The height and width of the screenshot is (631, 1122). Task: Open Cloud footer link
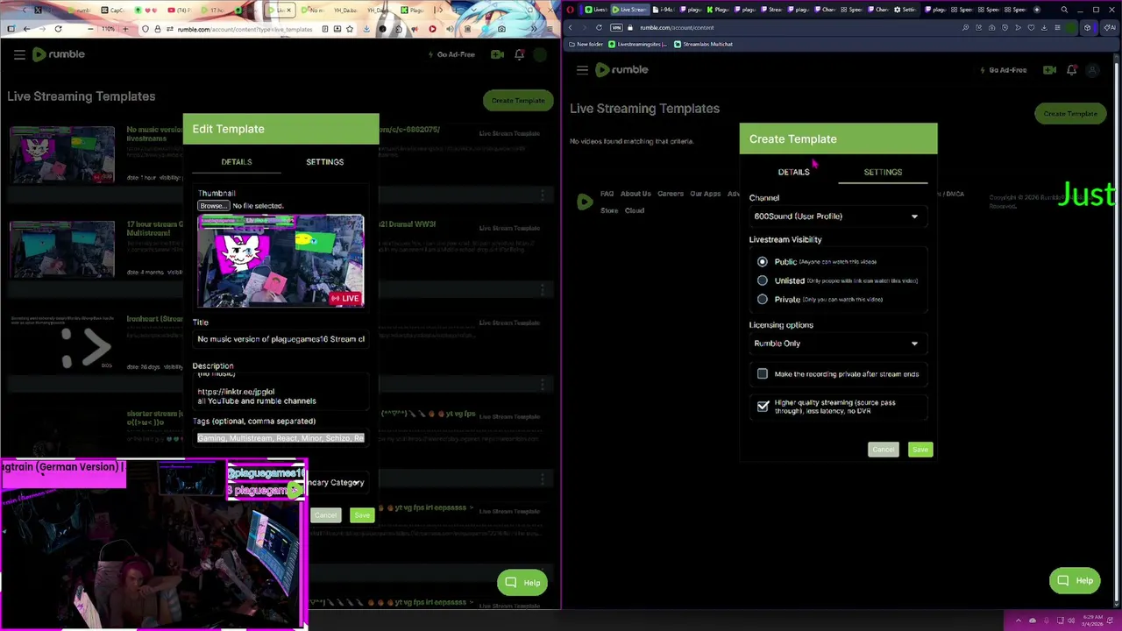[635, 210]
